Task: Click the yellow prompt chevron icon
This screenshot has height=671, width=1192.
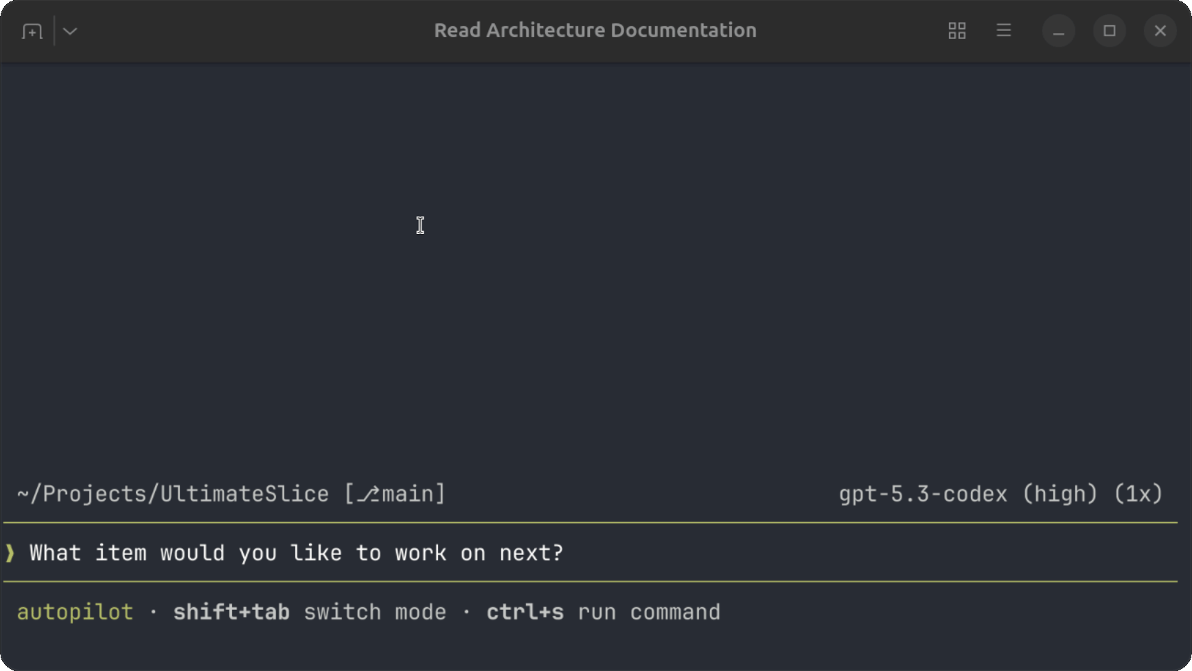Action: tap(10, 553)
